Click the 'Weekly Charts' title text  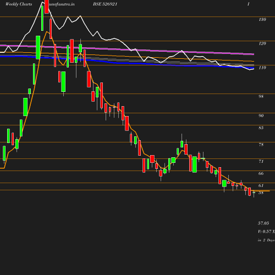(19, 4)
